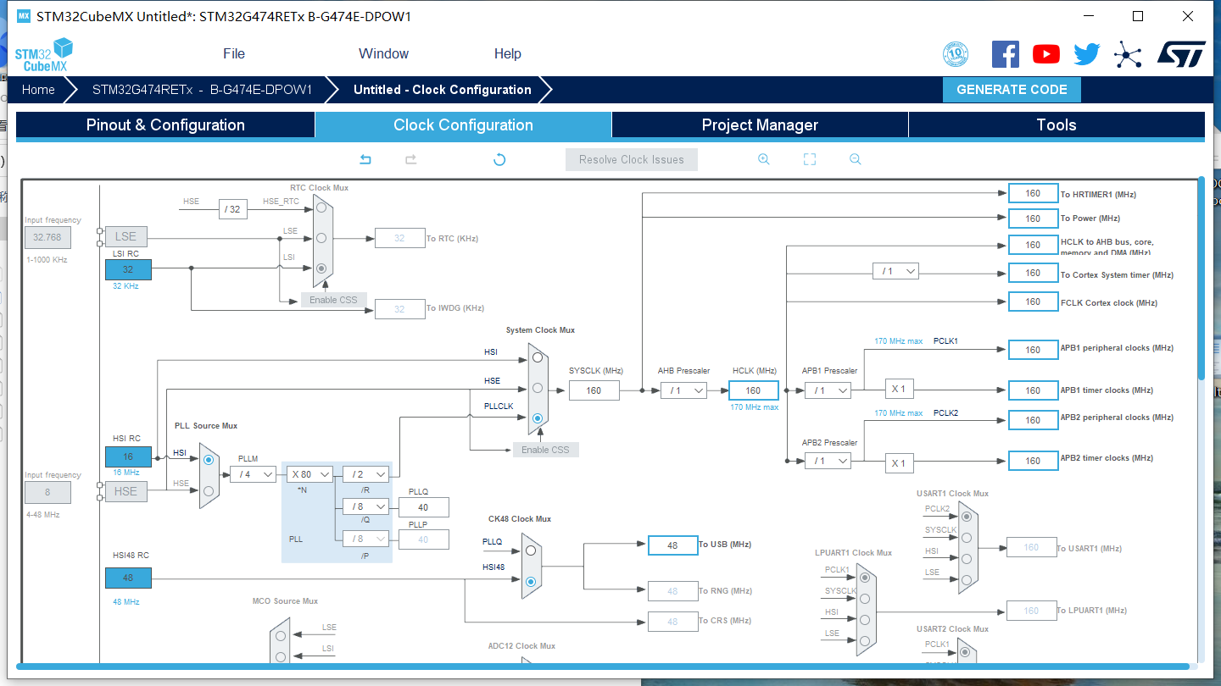Open the APB1 Prescaler dropdown

pyautogui.click(x=828, y=390)
